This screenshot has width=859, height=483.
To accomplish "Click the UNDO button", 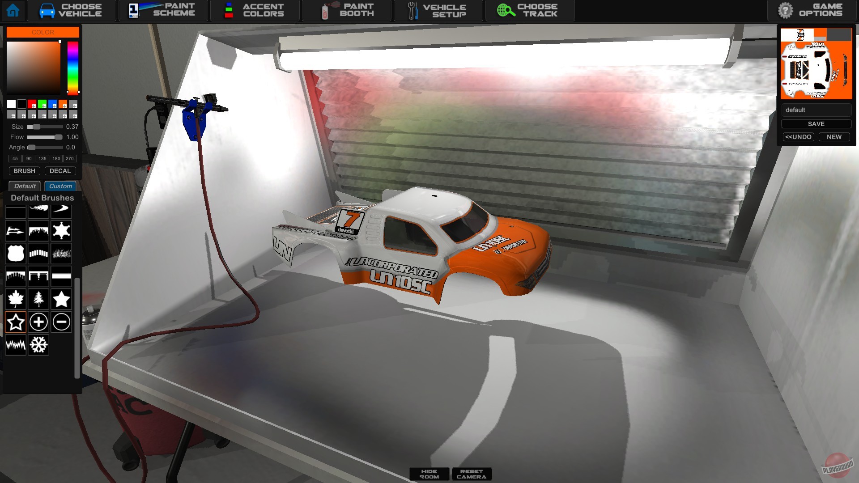I will point(798,137).
